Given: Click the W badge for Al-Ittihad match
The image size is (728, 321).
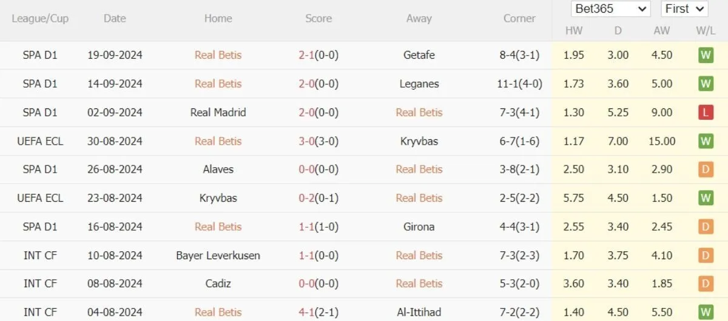Looking at the screenshot, I should (x=705, y=313).
